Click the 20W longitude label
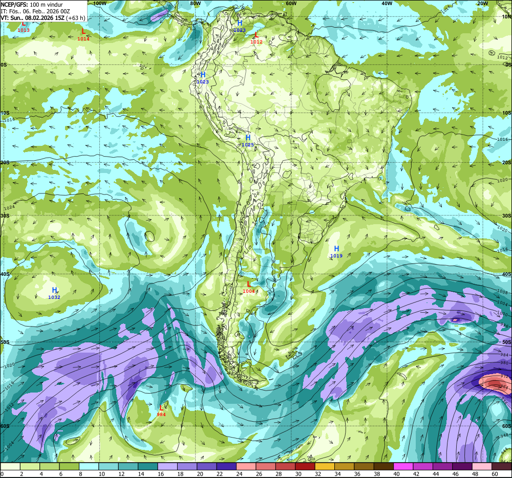This screenshot has width=512, height=478. click(x=482, y=3)
